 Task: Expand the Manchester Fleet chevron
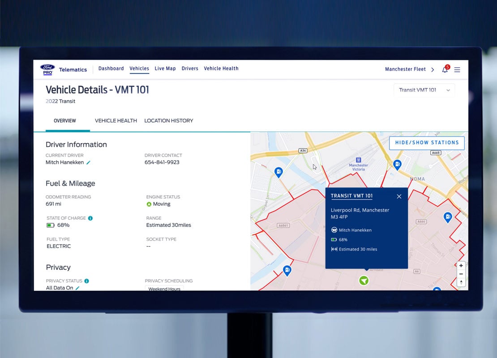click(433, 70)
